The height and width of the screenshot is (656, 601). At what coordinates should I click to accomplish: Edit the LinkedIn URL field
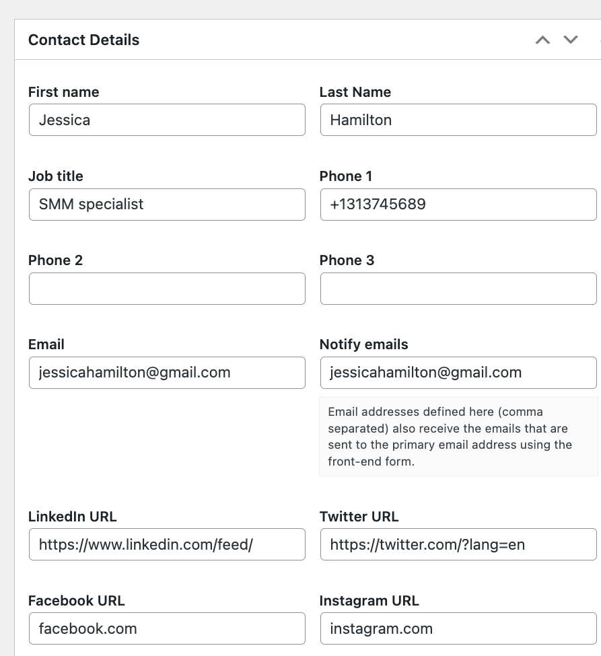coord(167,544)
